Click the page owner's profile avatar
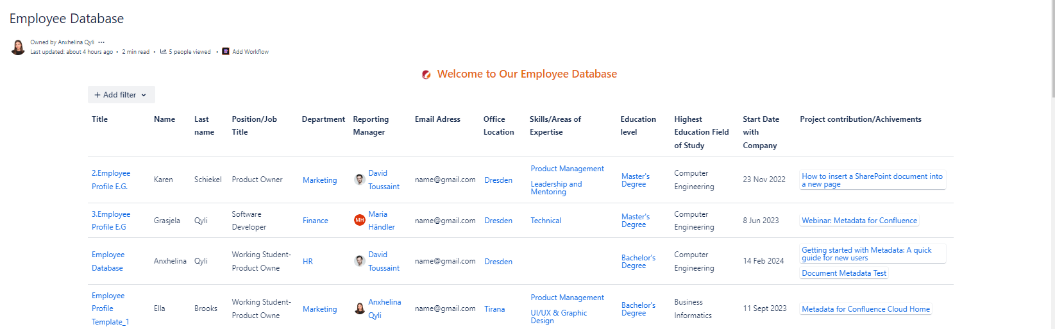Viewport: 1055px width, 329px height. 18,47
